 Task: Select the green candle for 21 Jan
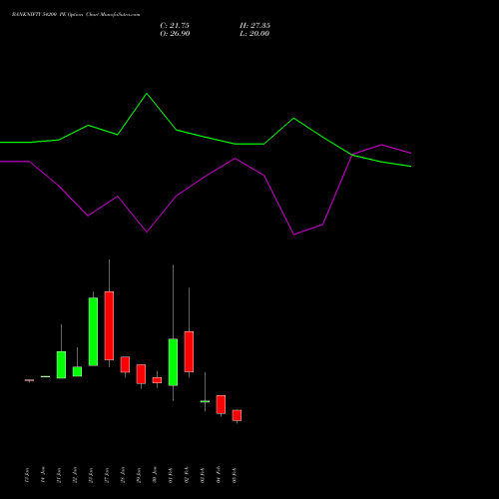coord(61,364)
